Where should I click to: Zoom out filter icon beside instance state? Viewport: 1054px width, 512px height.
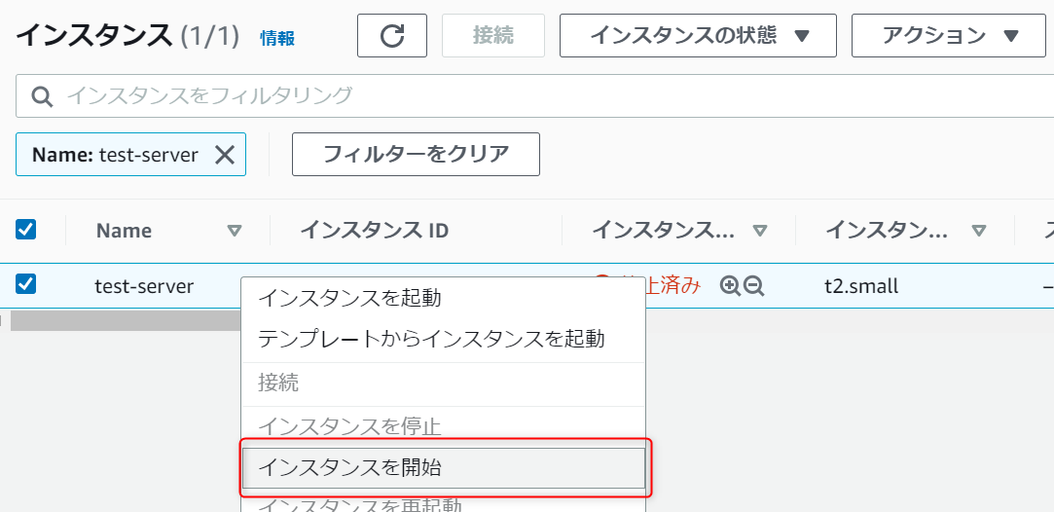pyautogui.click(x=754, y=286)
